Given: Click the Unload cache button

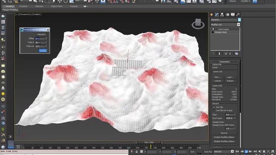Looking at the screenshot, I should coord(217,81).
